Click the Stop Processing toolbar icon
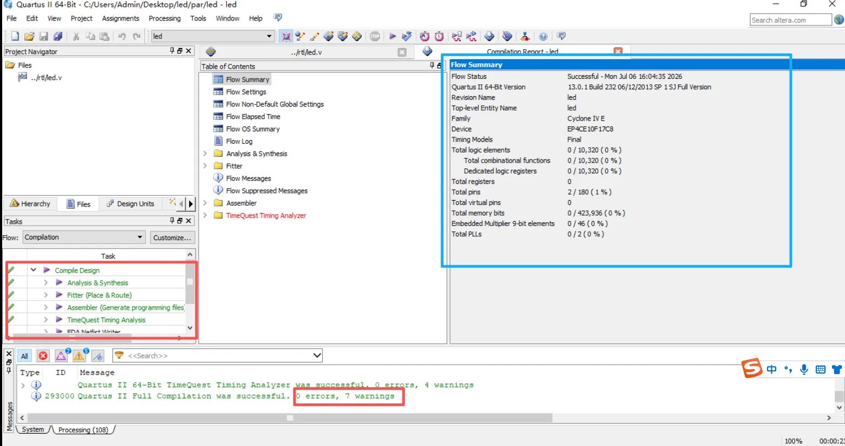This screenshot has width=845, height=446. 375,36
